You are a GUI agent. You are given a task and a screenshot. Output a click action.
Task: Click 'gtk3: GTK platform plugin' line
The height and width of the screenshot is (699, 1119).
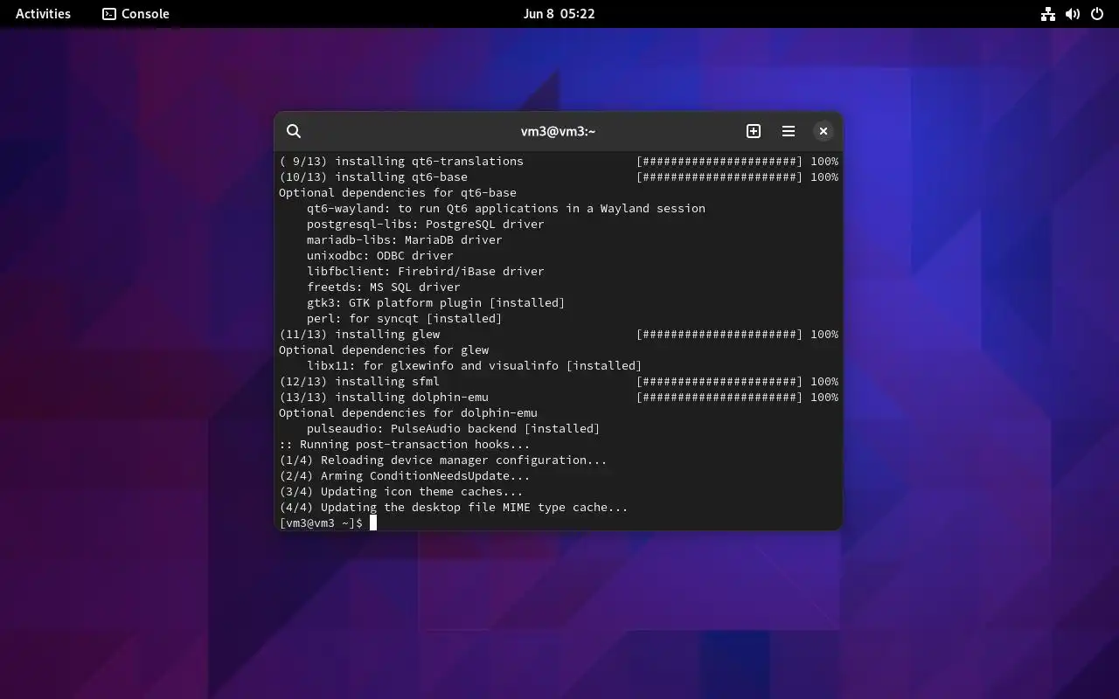435,302
